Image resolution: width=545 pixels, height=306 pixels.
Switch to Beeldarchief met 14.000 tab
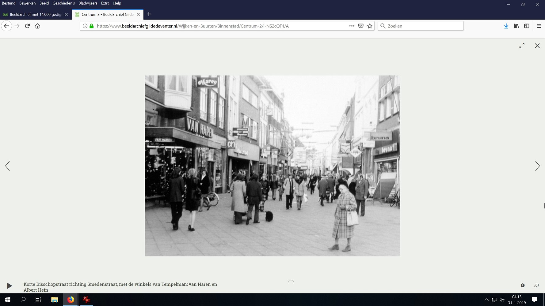(x=36, y=14)
